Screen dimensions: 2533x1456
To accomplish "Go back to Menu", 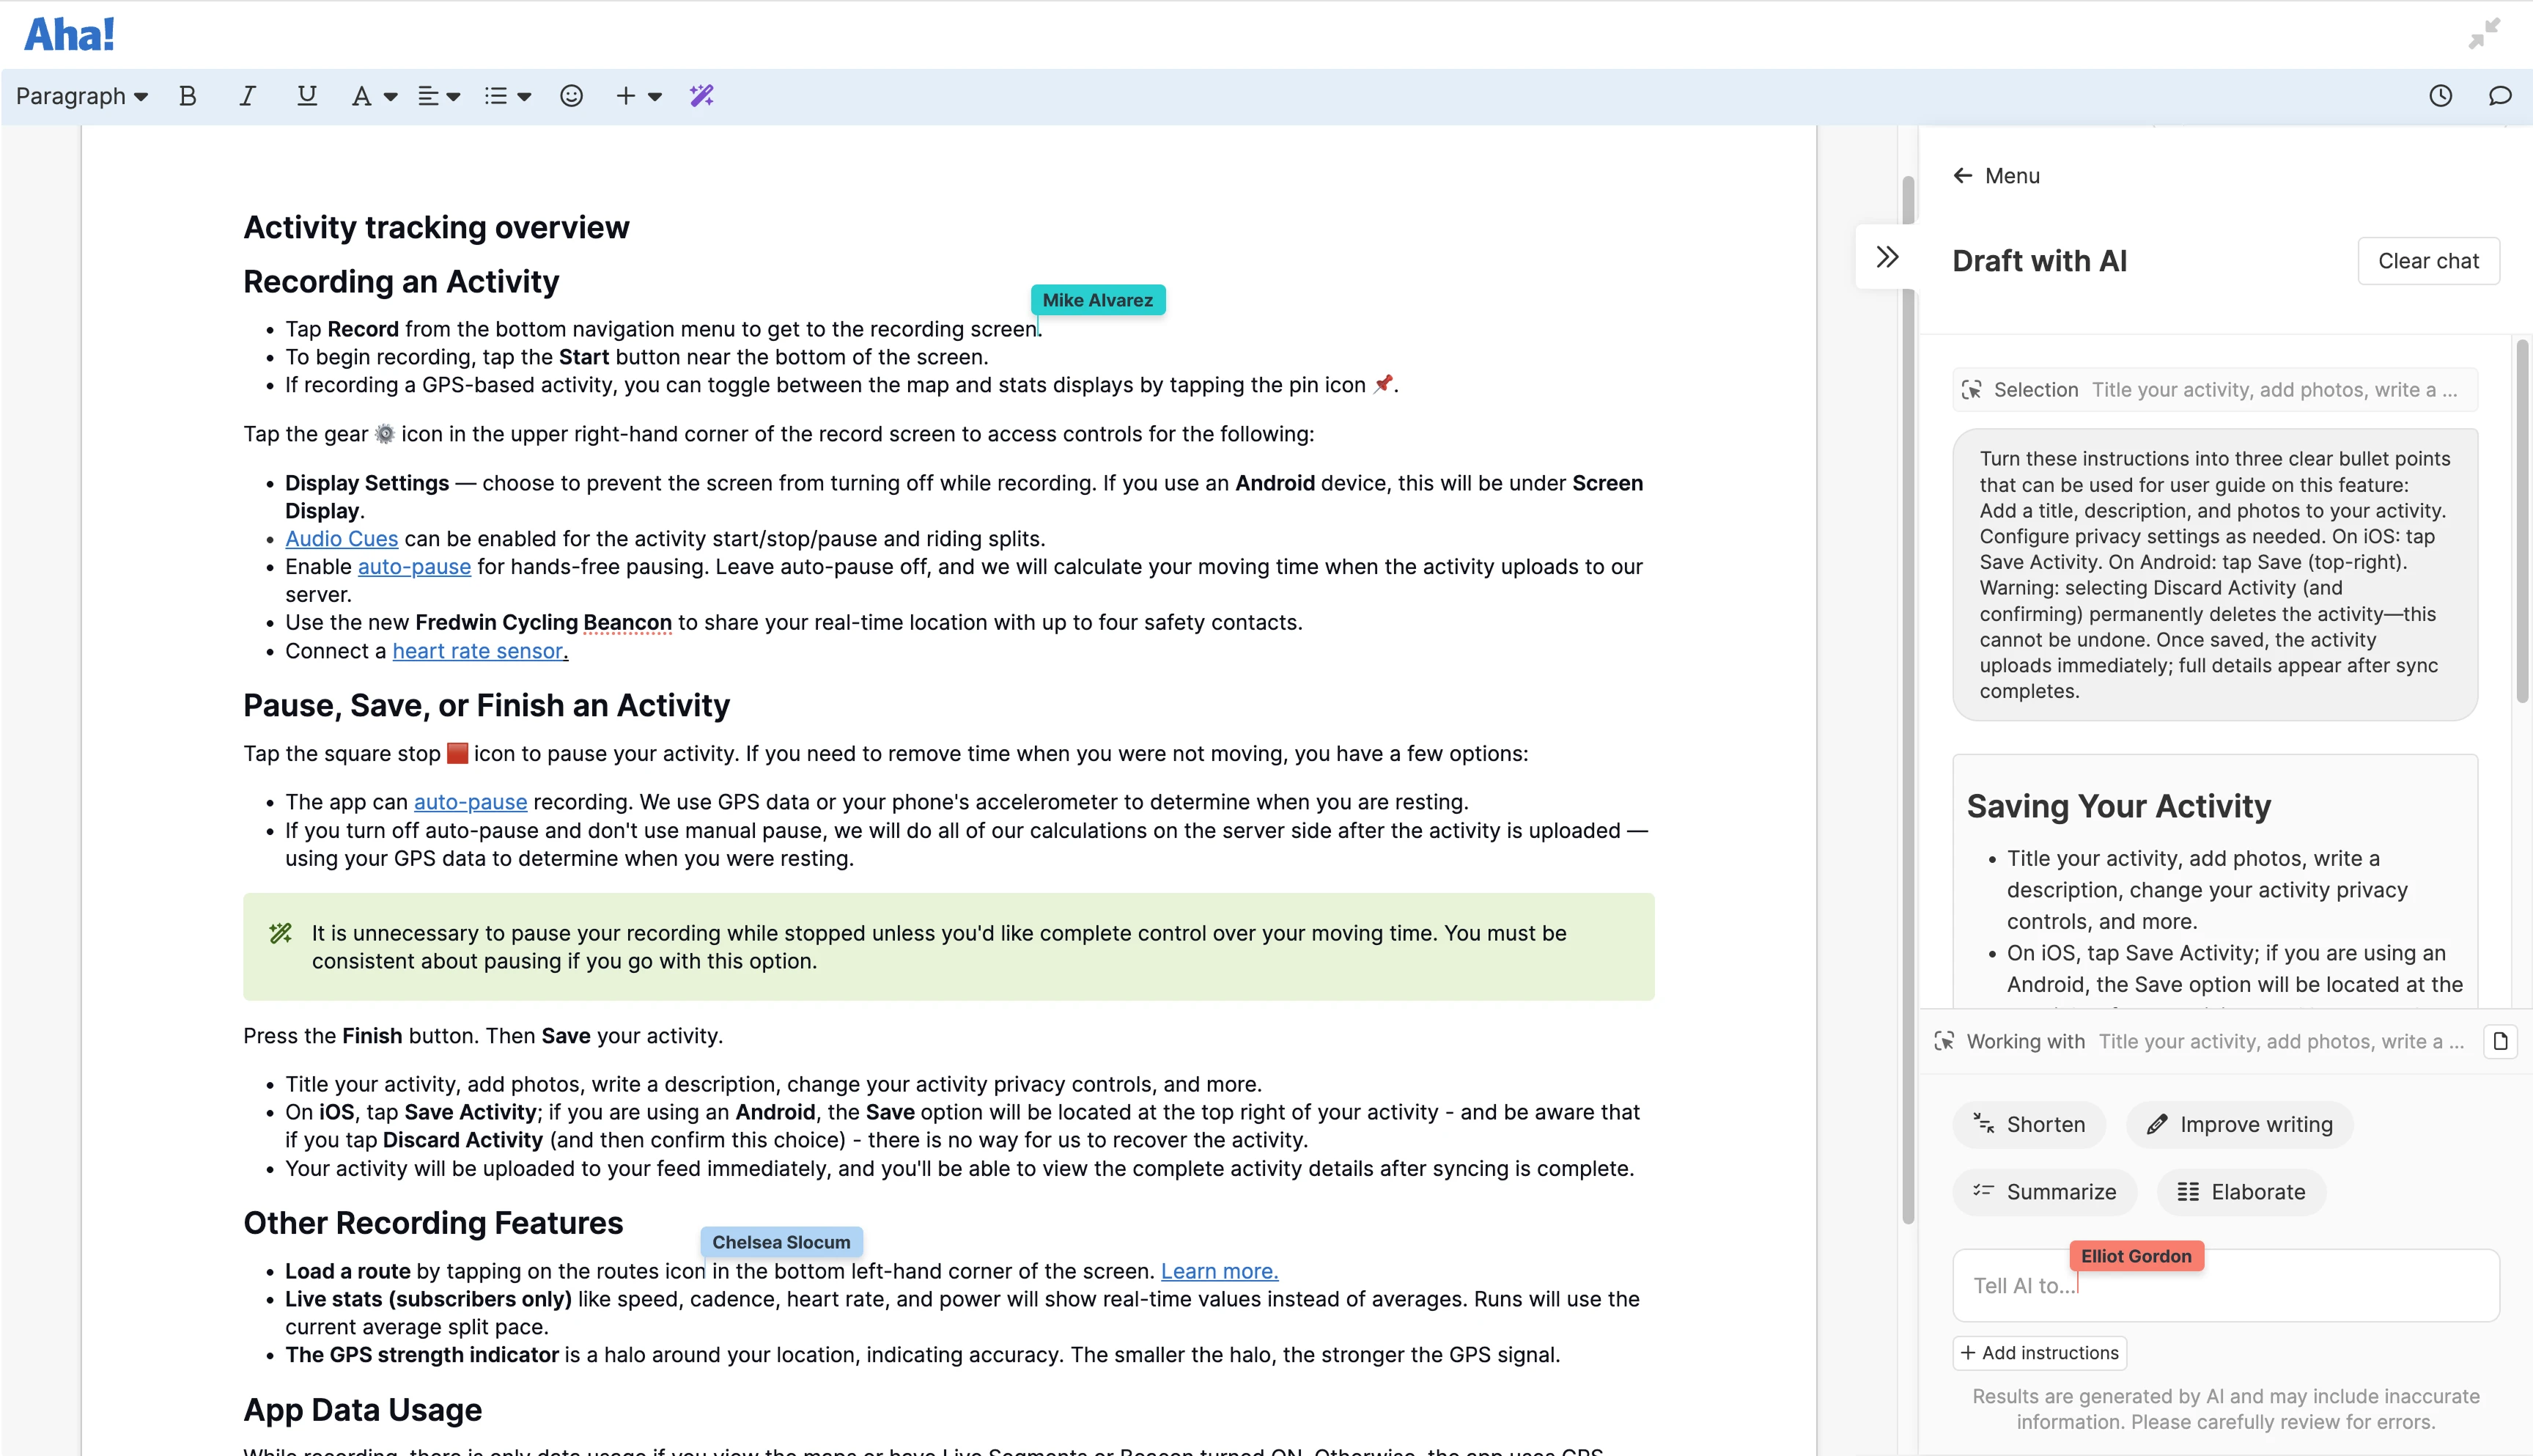I will tap(1996, 176).
